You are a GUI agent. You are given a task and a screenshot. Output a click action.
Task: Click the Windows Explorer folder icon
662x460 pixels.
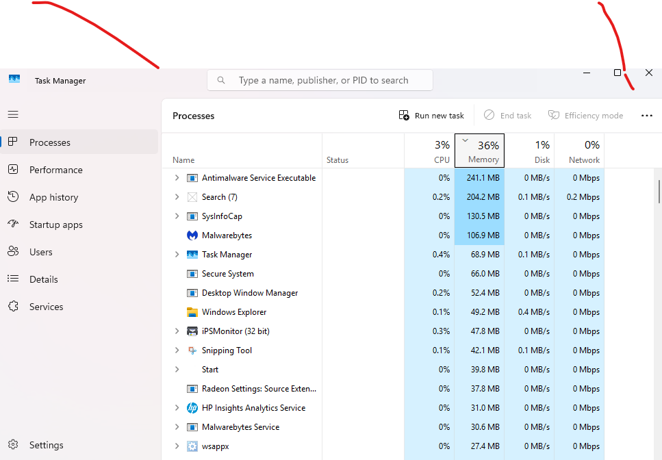point(192,312)
